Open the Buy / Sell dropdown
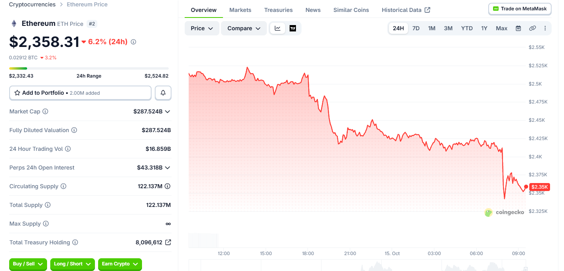The image size is (564, 271). click(28, 264)
